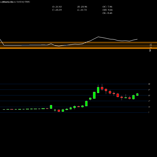Select the low value 'L: 21.75'

(82, 10)
